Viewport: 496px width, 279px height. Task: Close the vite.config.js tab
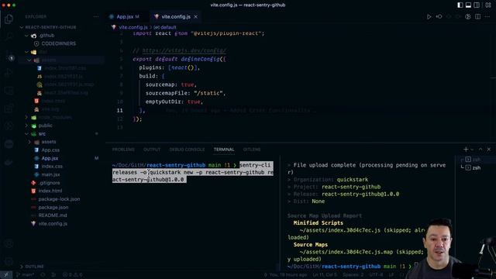(x=196, y=17)
